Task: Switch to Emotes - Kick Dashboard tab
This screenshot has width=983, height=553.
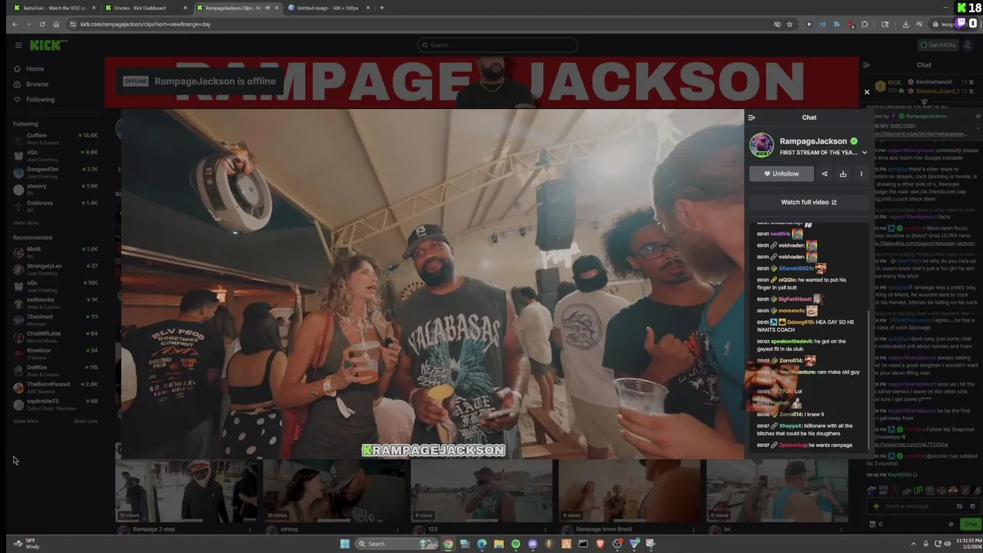Action: [x=144, y=8]
